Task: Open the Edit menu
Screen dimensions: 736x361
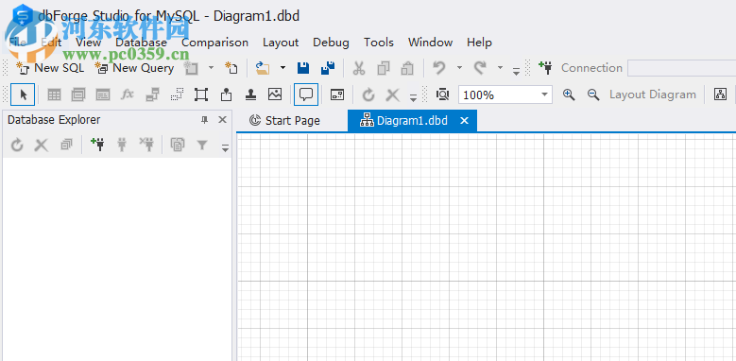Action: pyautogui.click(x=51, y=43)
